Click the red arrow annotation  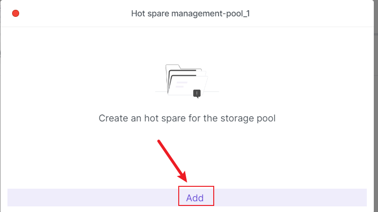(173, 160)
